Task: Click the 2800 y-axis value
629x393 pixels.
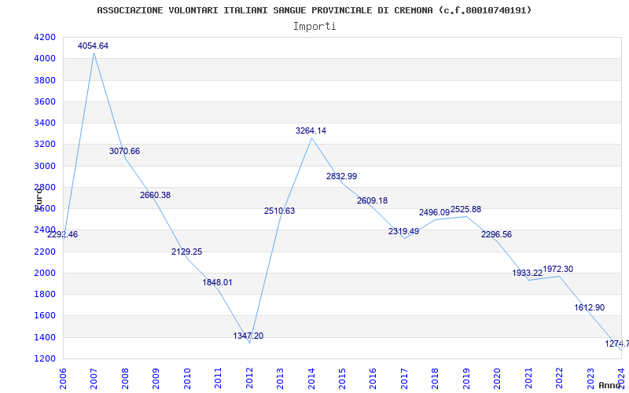Action: click(46, 187)
